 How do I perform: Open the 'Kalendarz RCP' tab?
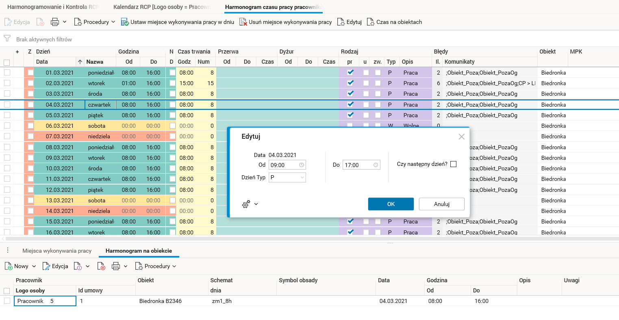(x=161, y=7)
